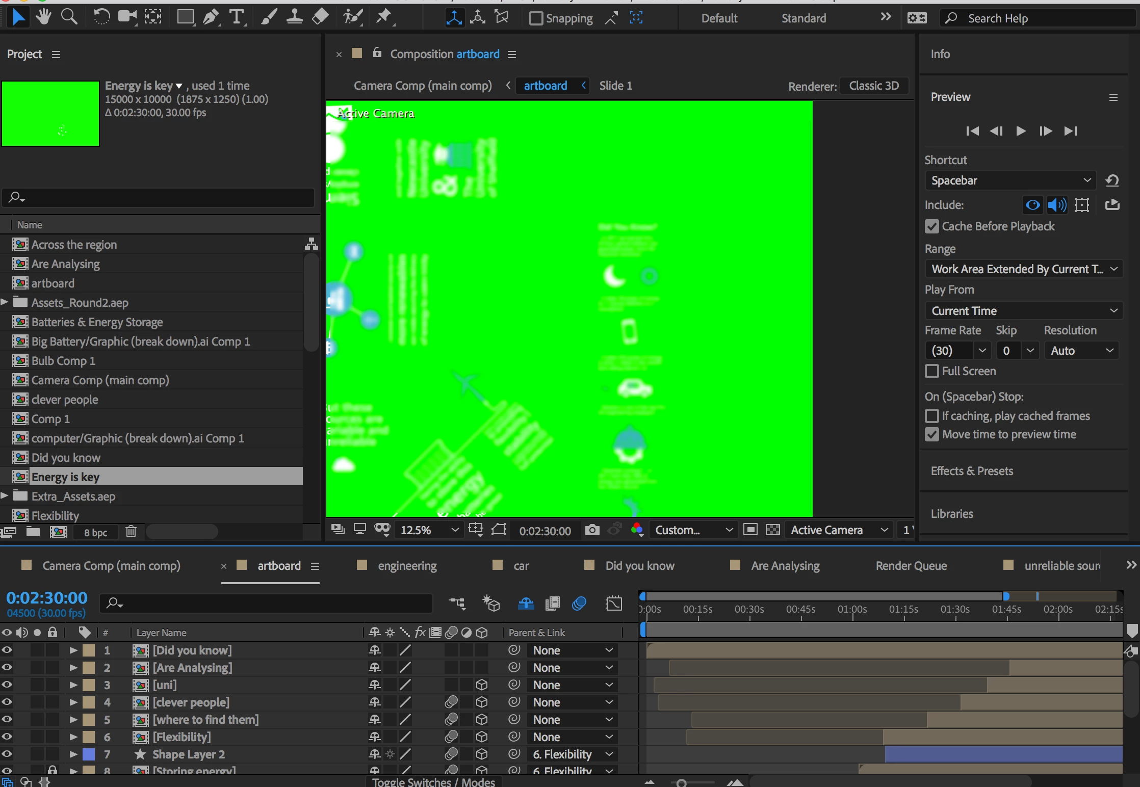Screen dimensions: 1140x787
Task: Open the Spacebar shortcut dropdown
Action: [1010, 180]
